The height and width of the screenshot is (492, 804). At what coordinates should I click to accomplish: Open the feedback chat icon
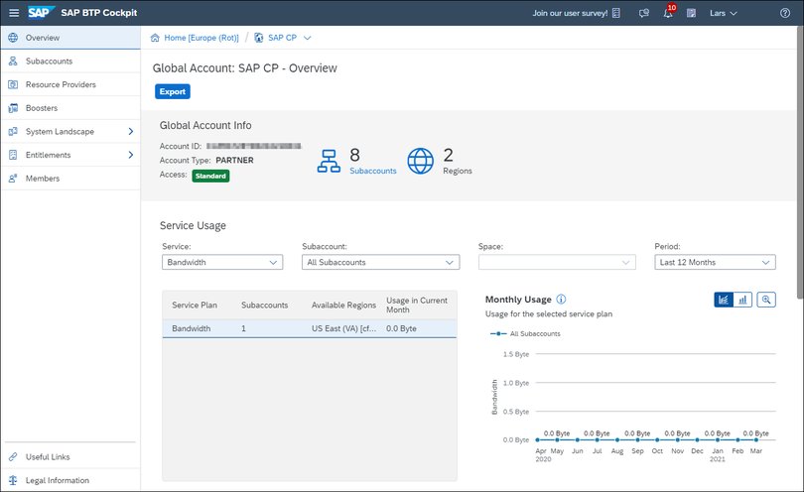644,13
